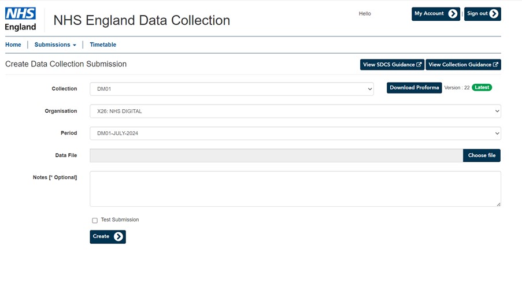Click Download Proforma button
Screen dimensions: 522x282
[x=414, y=88]
